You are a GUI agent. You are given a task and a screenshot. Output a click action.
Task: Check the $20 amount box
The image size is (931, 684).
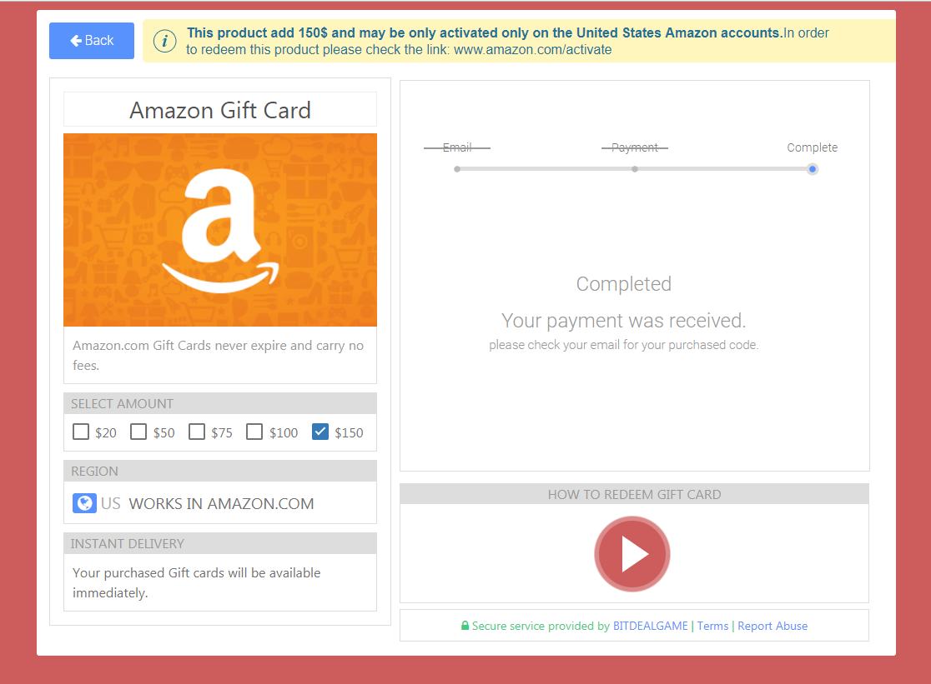[x=81, y=432]
